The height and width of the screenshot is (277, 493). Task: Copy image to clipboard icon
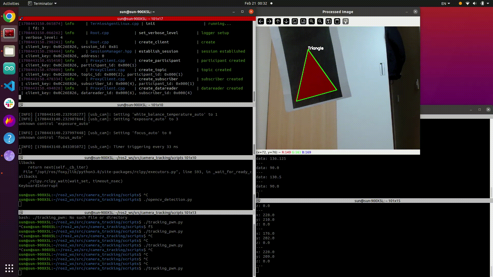click(337, 21)
